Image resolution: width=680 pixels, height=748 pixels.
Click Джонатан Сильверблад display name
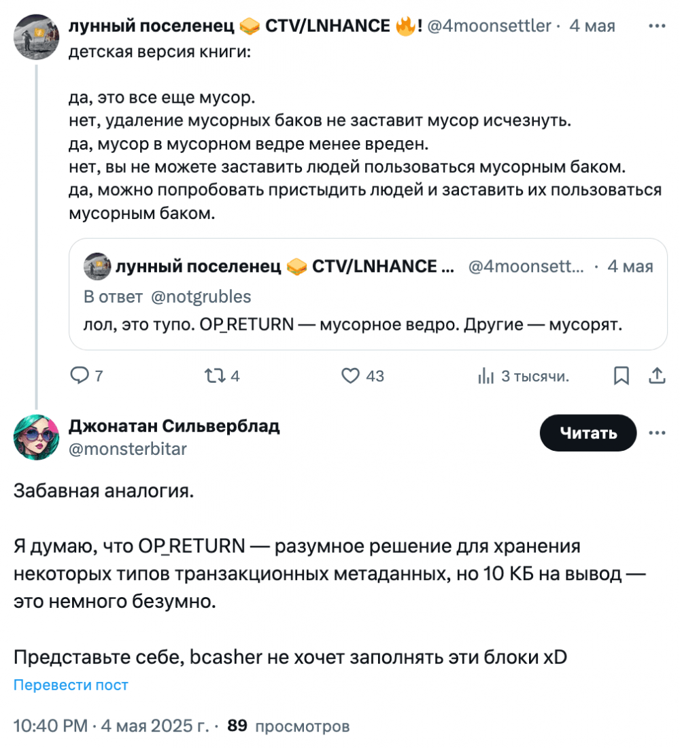point(174,426)
